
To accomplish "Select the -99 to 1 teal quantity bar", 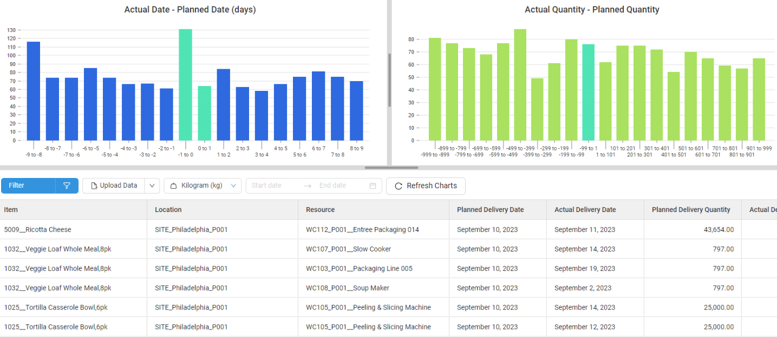I will (589, 92).
